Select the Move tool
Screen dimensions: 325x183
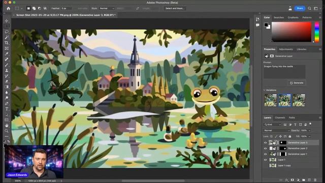7,21
